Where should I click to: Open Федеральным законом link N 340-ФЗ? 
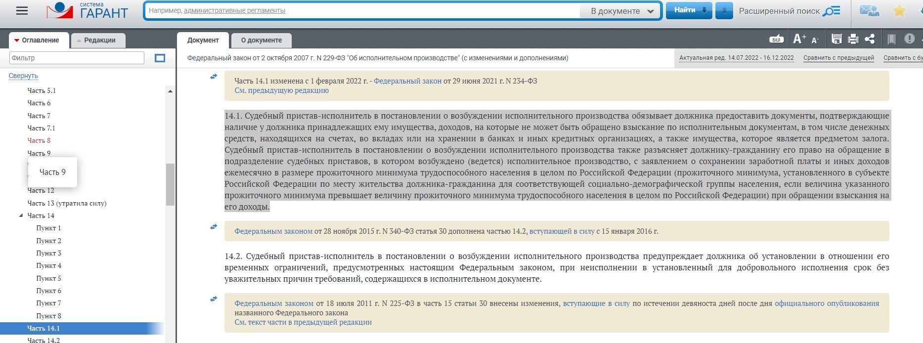pos(273,231)
